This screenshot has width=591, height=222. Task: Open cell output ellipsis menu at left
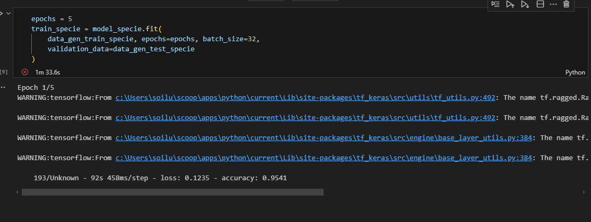click(x=4, y=87)
